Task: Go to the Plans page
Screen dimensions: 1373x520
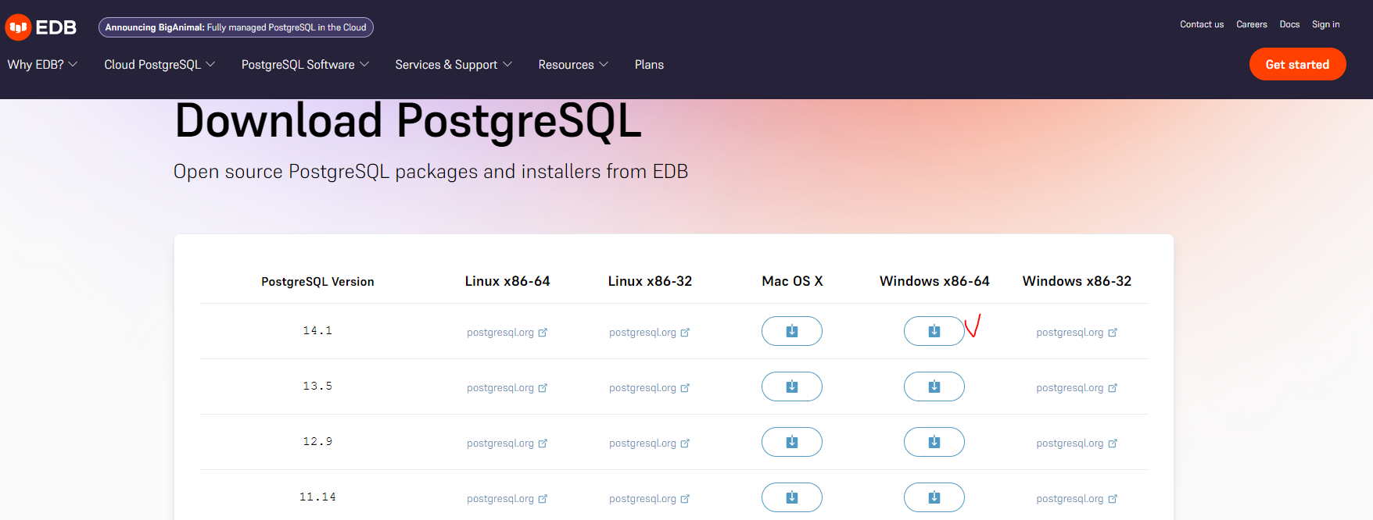Action: 649,65
